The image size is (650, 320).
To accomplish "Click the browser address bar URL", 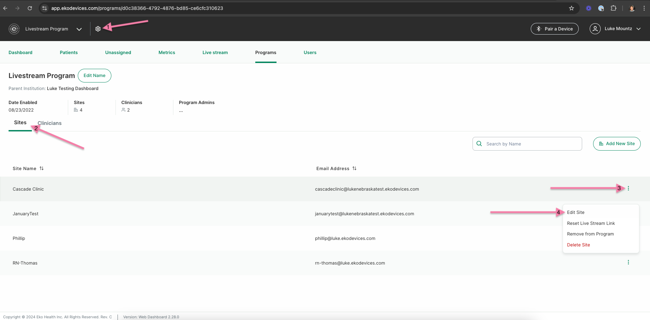I will click(x=137, y=8).
